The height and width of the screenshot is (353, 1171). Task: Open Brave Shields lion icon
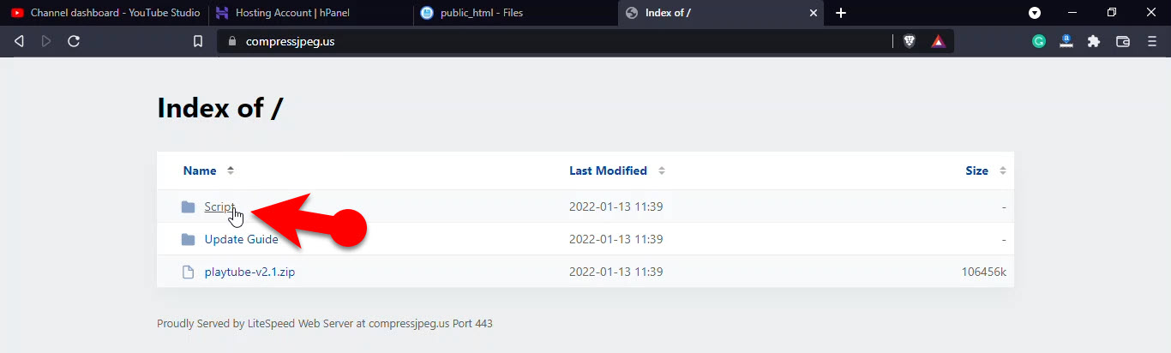coord(910,41)
